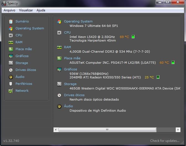Open Áudio section from sidebar
Viewport: 186px width, 146px height.
20,77
